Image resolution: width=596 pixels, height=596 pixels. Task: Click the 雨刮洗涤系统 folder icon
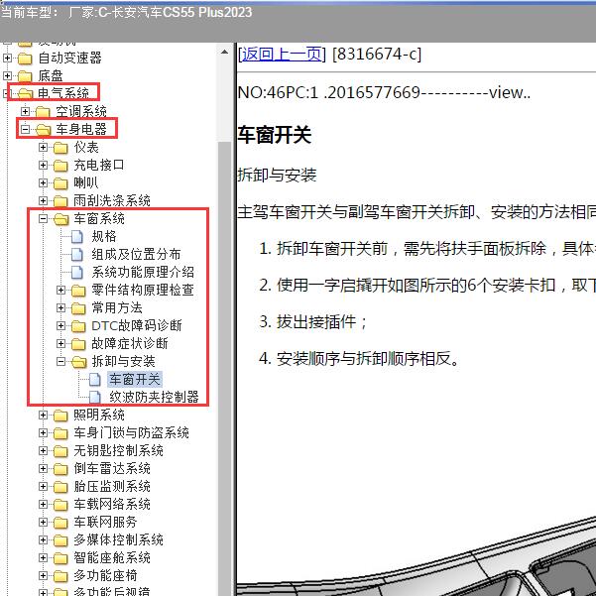point(60,201)
